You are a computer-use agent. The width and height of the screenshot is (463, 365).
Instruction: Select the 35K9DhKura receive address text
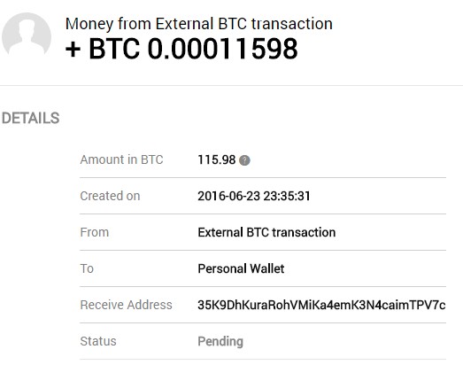point(321,305)
